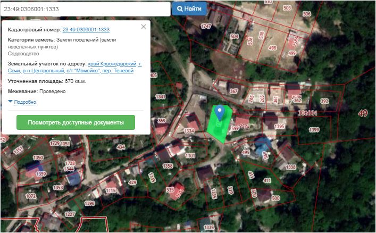Open cadastral number 23:49:0306001:1333 link
This screenshot has width=376, height=233.
click(x=86, y=29)
